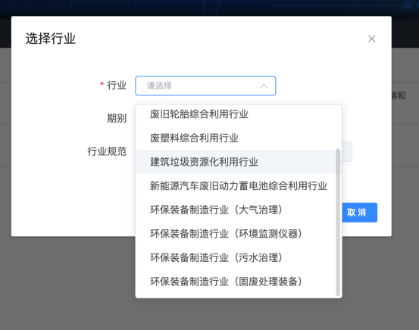
Task: Click the dropdown list vertical scrollbar
Action: pos(338,222)
